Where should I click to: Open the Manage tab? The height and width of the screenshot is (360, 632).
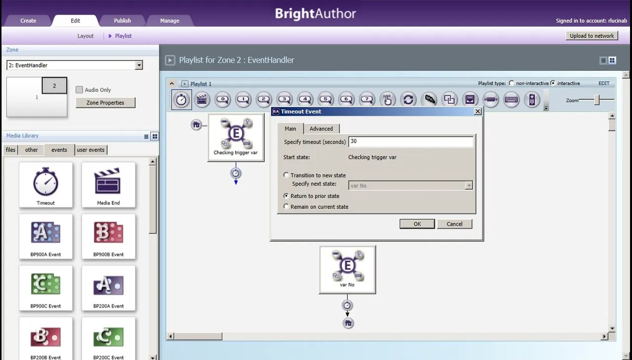coord(170,21)
